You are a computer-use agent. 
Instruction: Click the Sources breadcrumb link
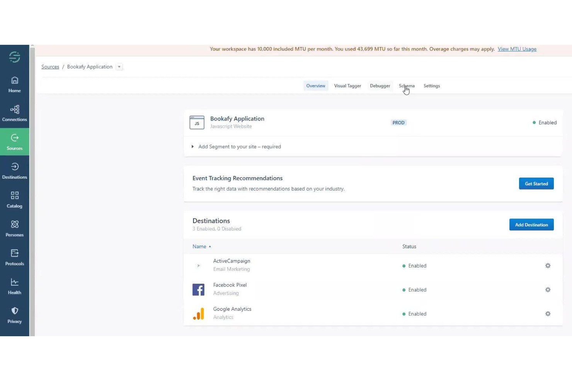(50, 67)
